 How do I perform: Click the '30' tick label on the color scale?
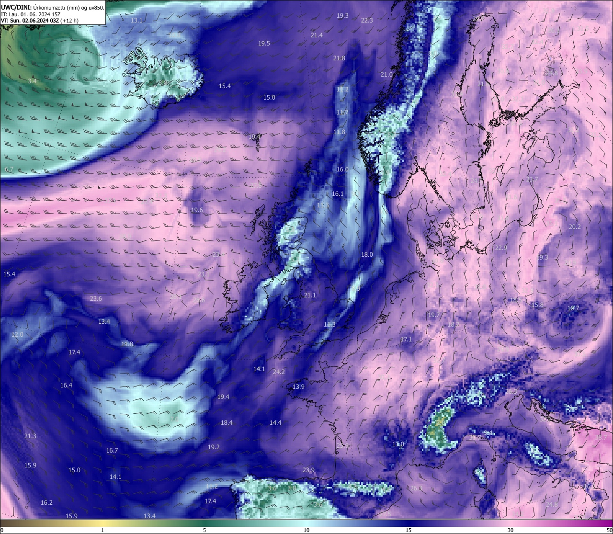(511, 530)
